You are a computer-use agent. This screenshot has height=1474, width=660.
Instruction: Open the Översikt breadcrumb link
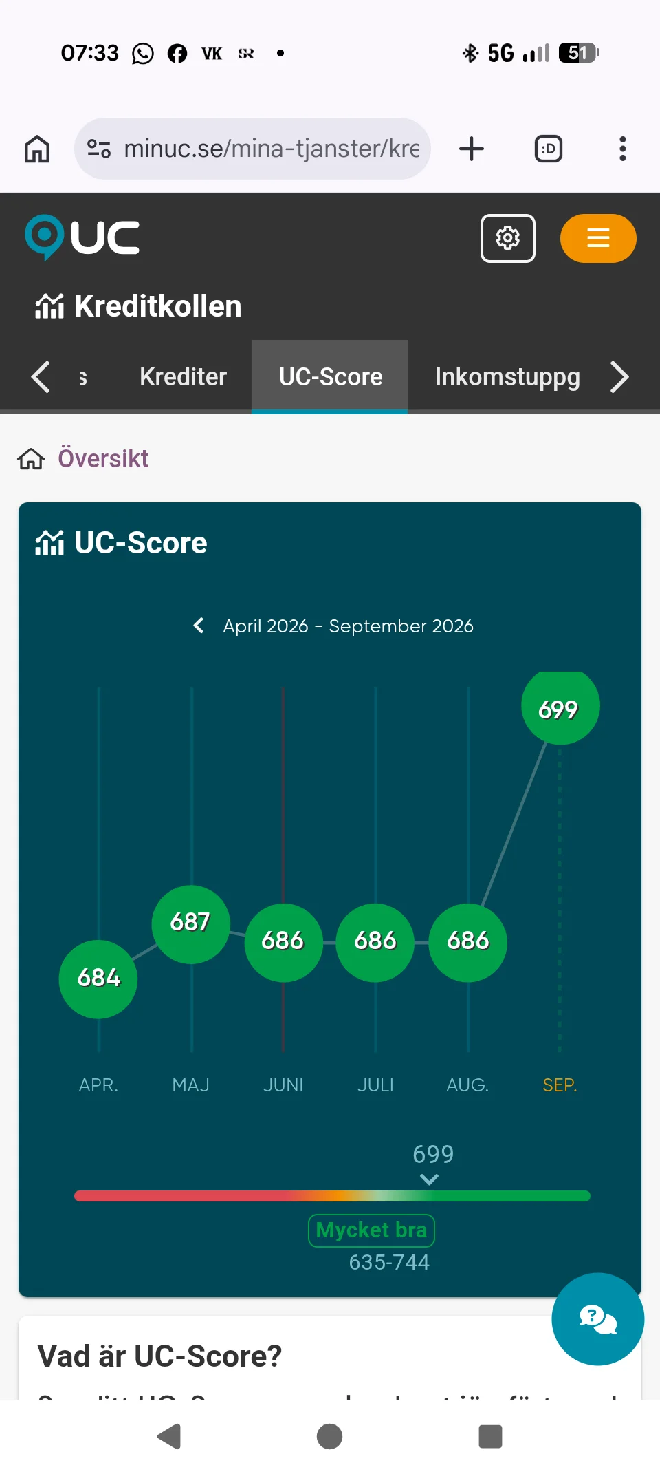click(x=103, y=458)
